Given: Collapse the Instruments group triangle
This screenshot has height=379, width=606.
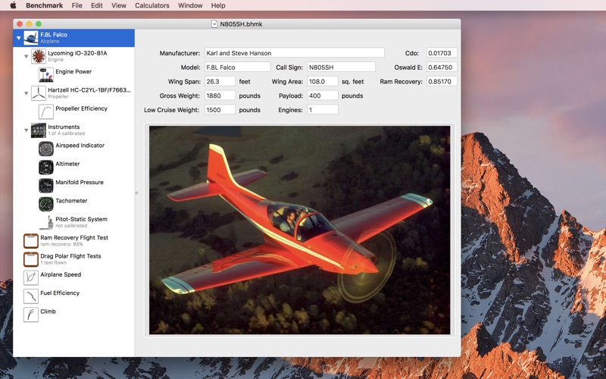Looking at the screenshot, I should [x=26, y=130].
